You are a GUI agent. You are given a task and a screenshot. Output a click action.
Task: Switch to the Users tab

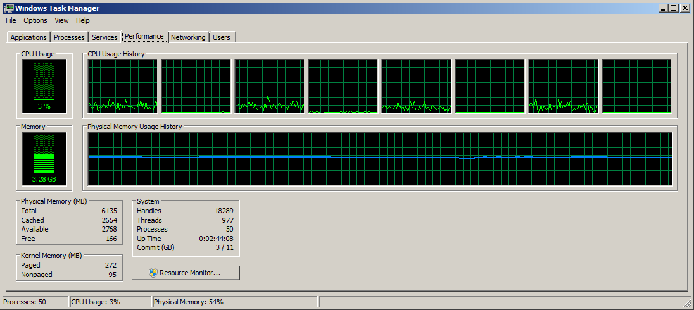pyautogui.click(x=222, y=37)
